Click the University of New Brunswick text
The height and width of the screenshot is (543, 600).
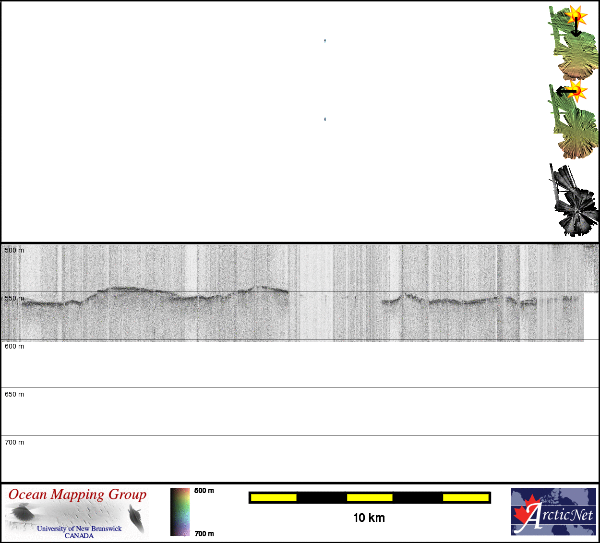(79, 529)
